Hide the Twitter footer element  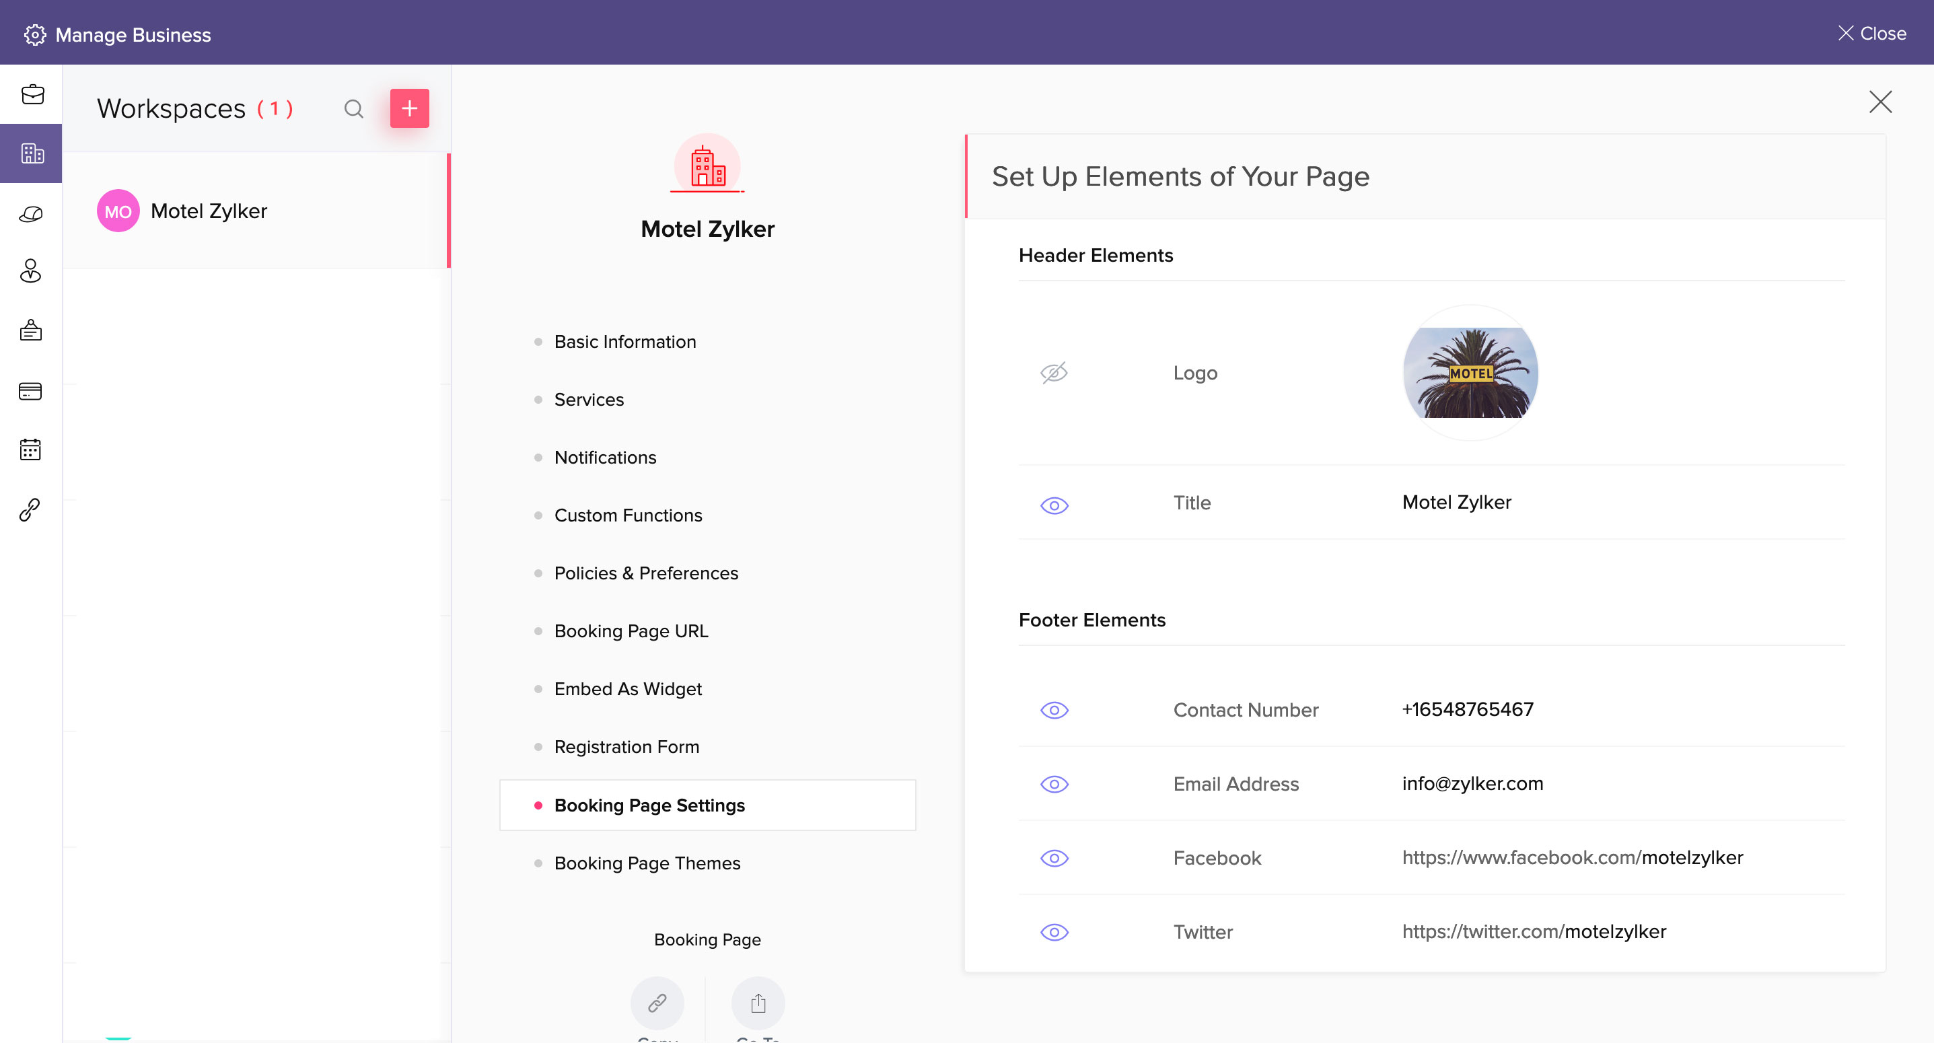1054,932
